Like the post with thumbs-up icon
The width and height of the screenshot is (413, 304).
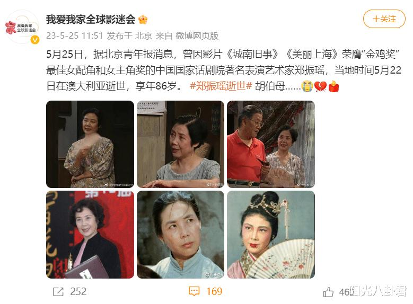(328, 292)
